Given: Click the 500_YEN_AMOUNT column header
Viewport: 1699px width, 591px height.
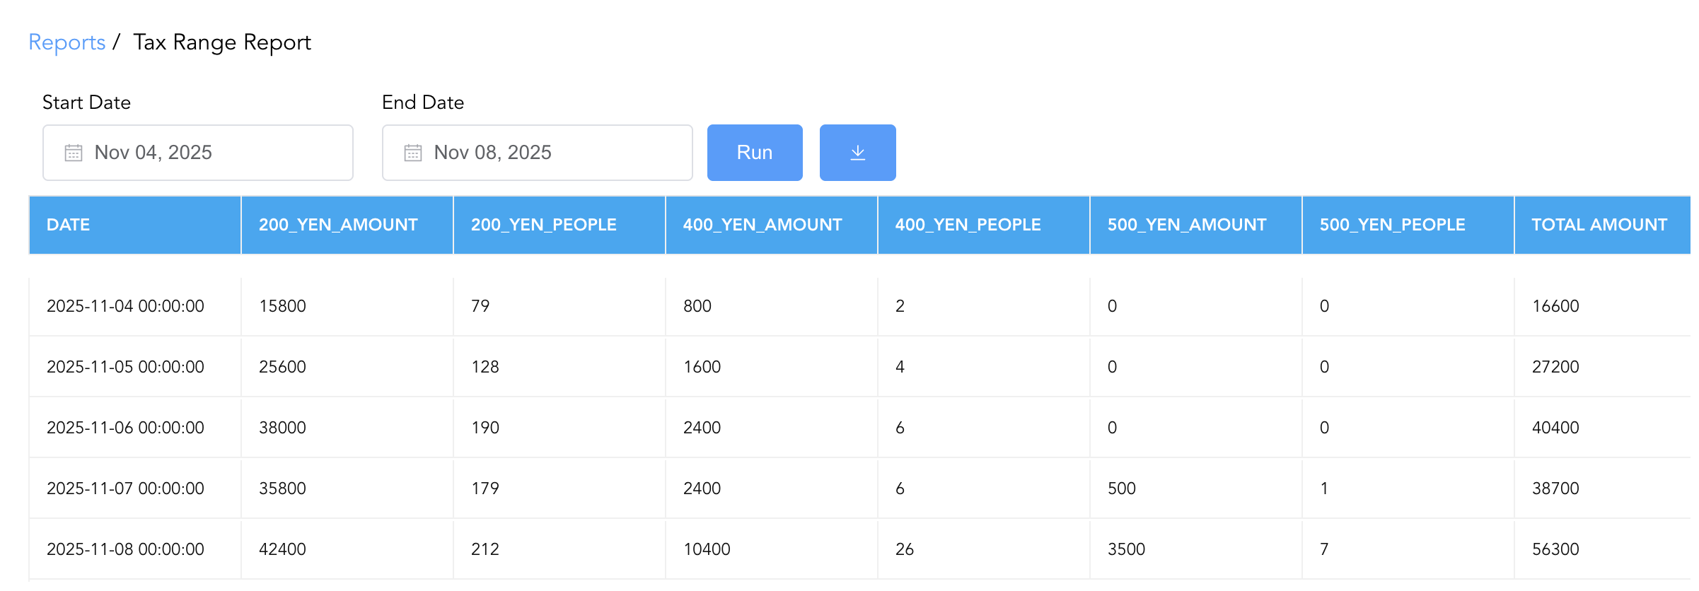Looking at the screenshot, I should pos(1195,225).
